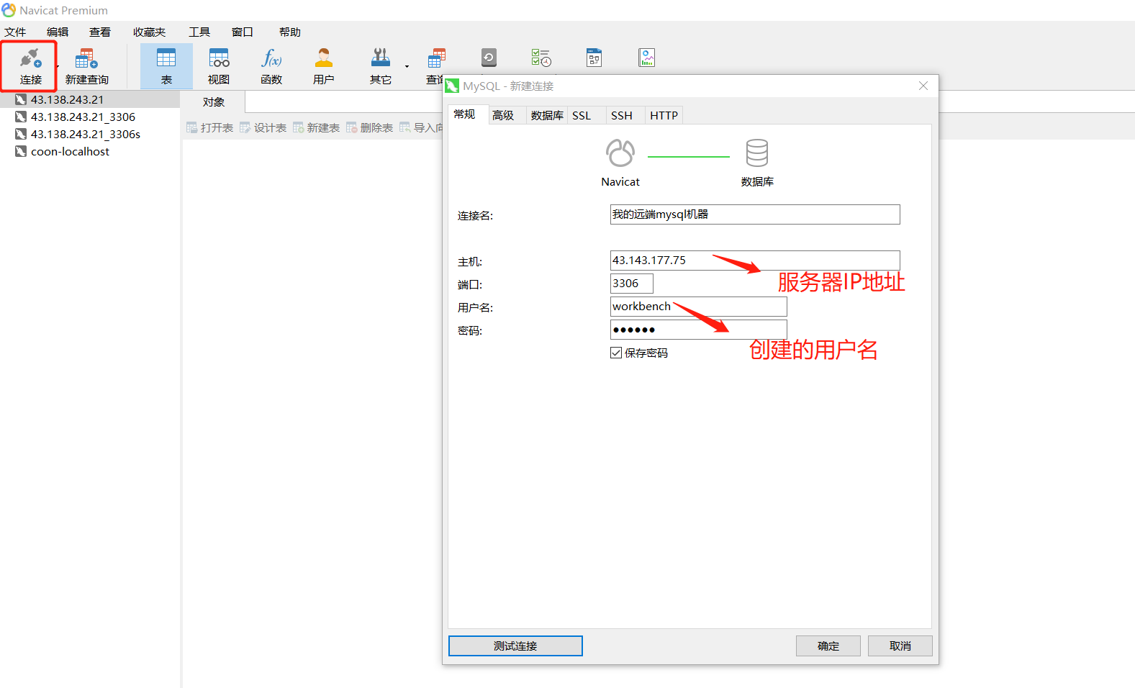The height and width of the screenshot is (688, 1135).
Task: Click the 主机 input field
Action: [755, 261]
